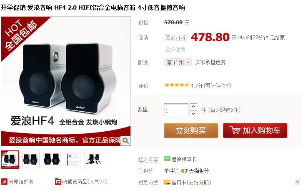Click the quantity input field
Viewport: 303px width, 190px height.
[x=176, y=110]
